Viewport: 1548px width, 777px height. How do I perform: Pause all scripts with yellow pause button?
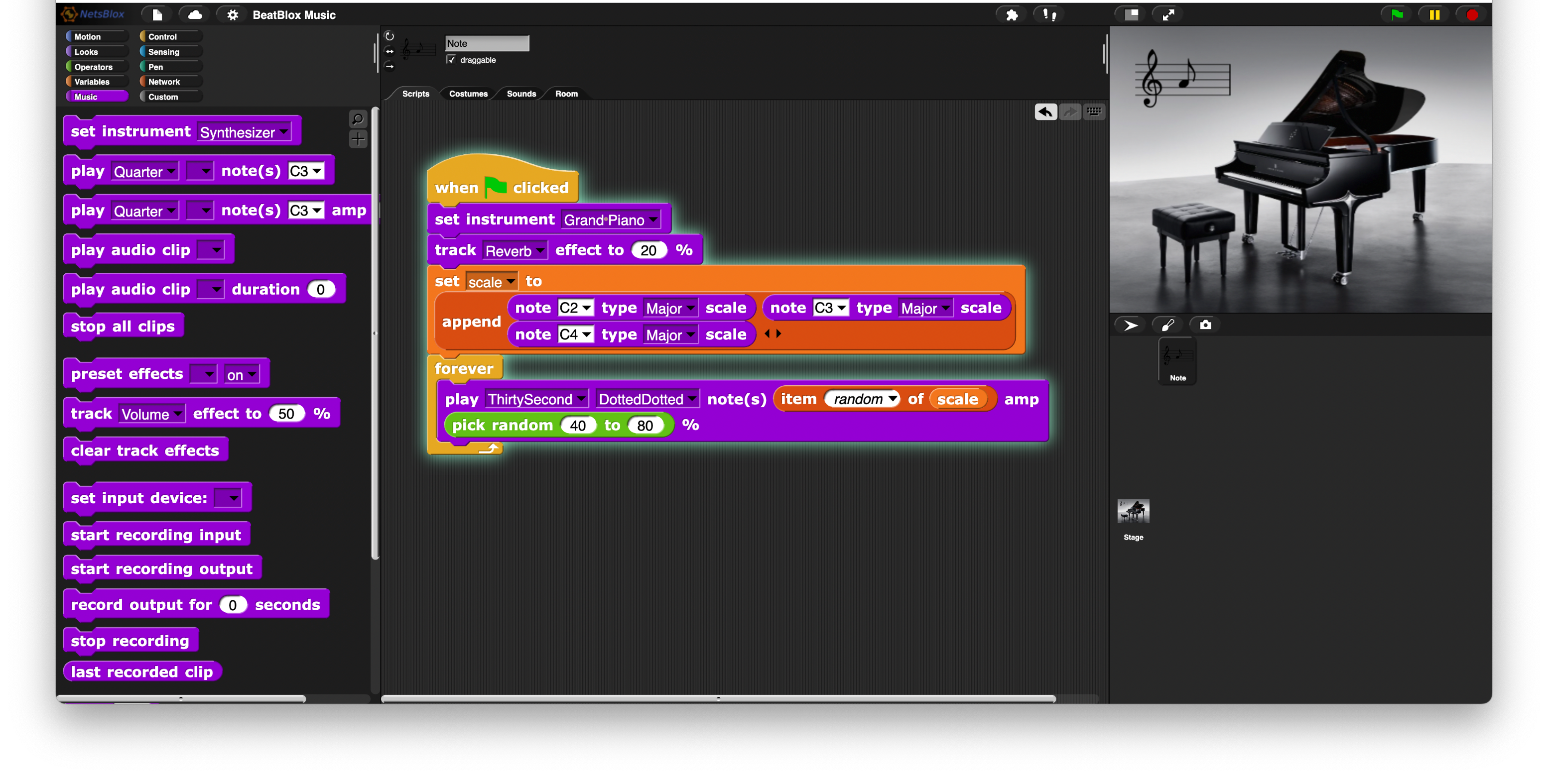(1434, 15)
